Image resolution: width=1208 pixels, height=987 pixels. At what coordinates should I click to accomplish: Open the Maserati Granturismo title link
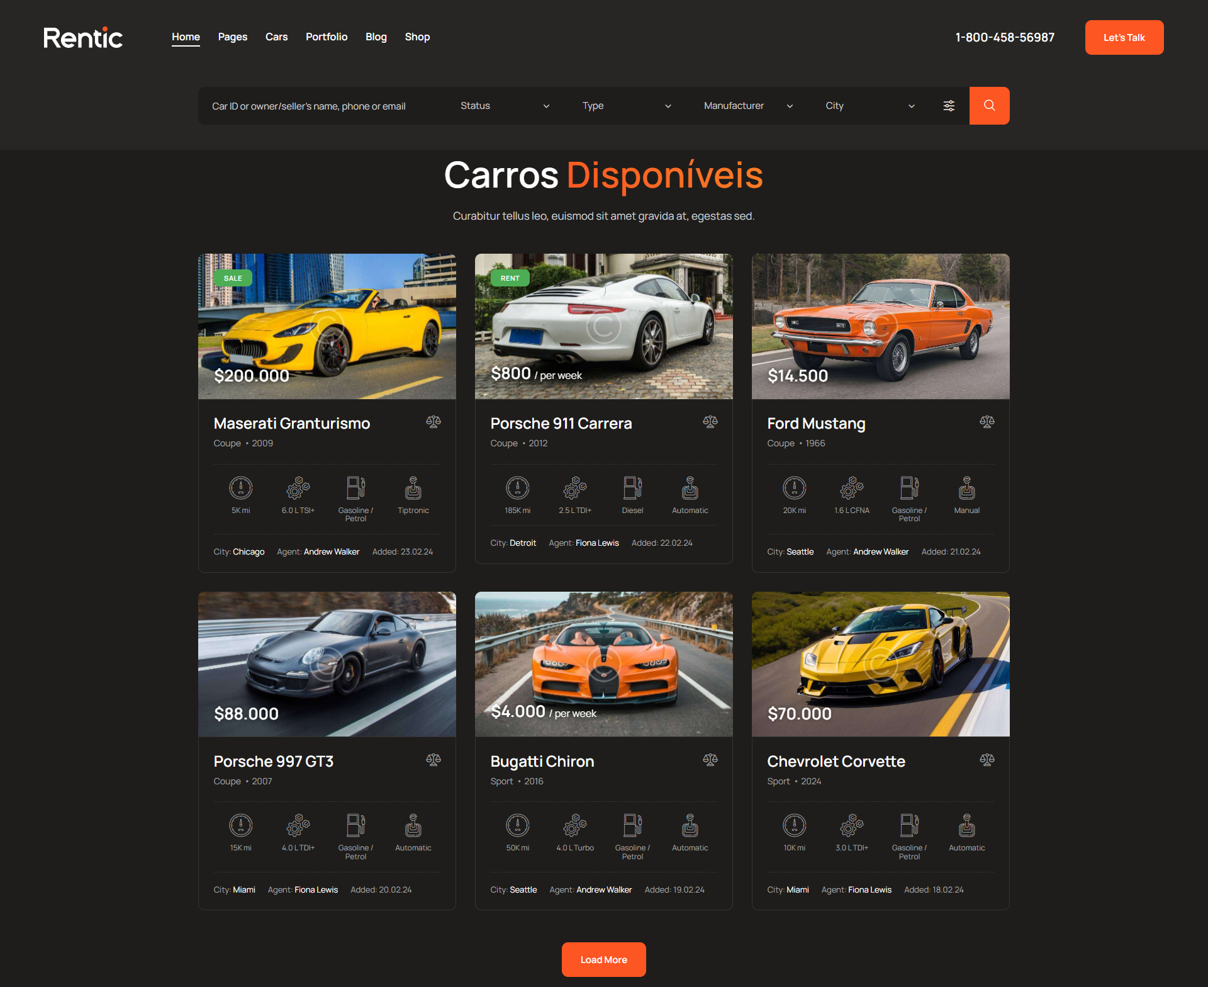coord(292,424)
